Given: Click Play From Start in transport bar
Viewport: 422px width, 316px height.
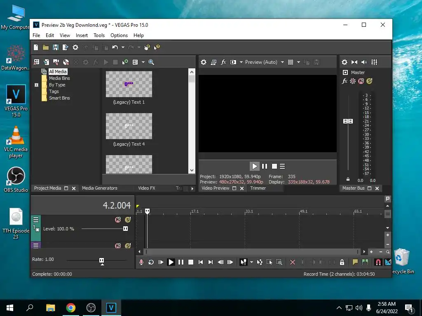Looking at the screenshot, I should click(161, 262).
